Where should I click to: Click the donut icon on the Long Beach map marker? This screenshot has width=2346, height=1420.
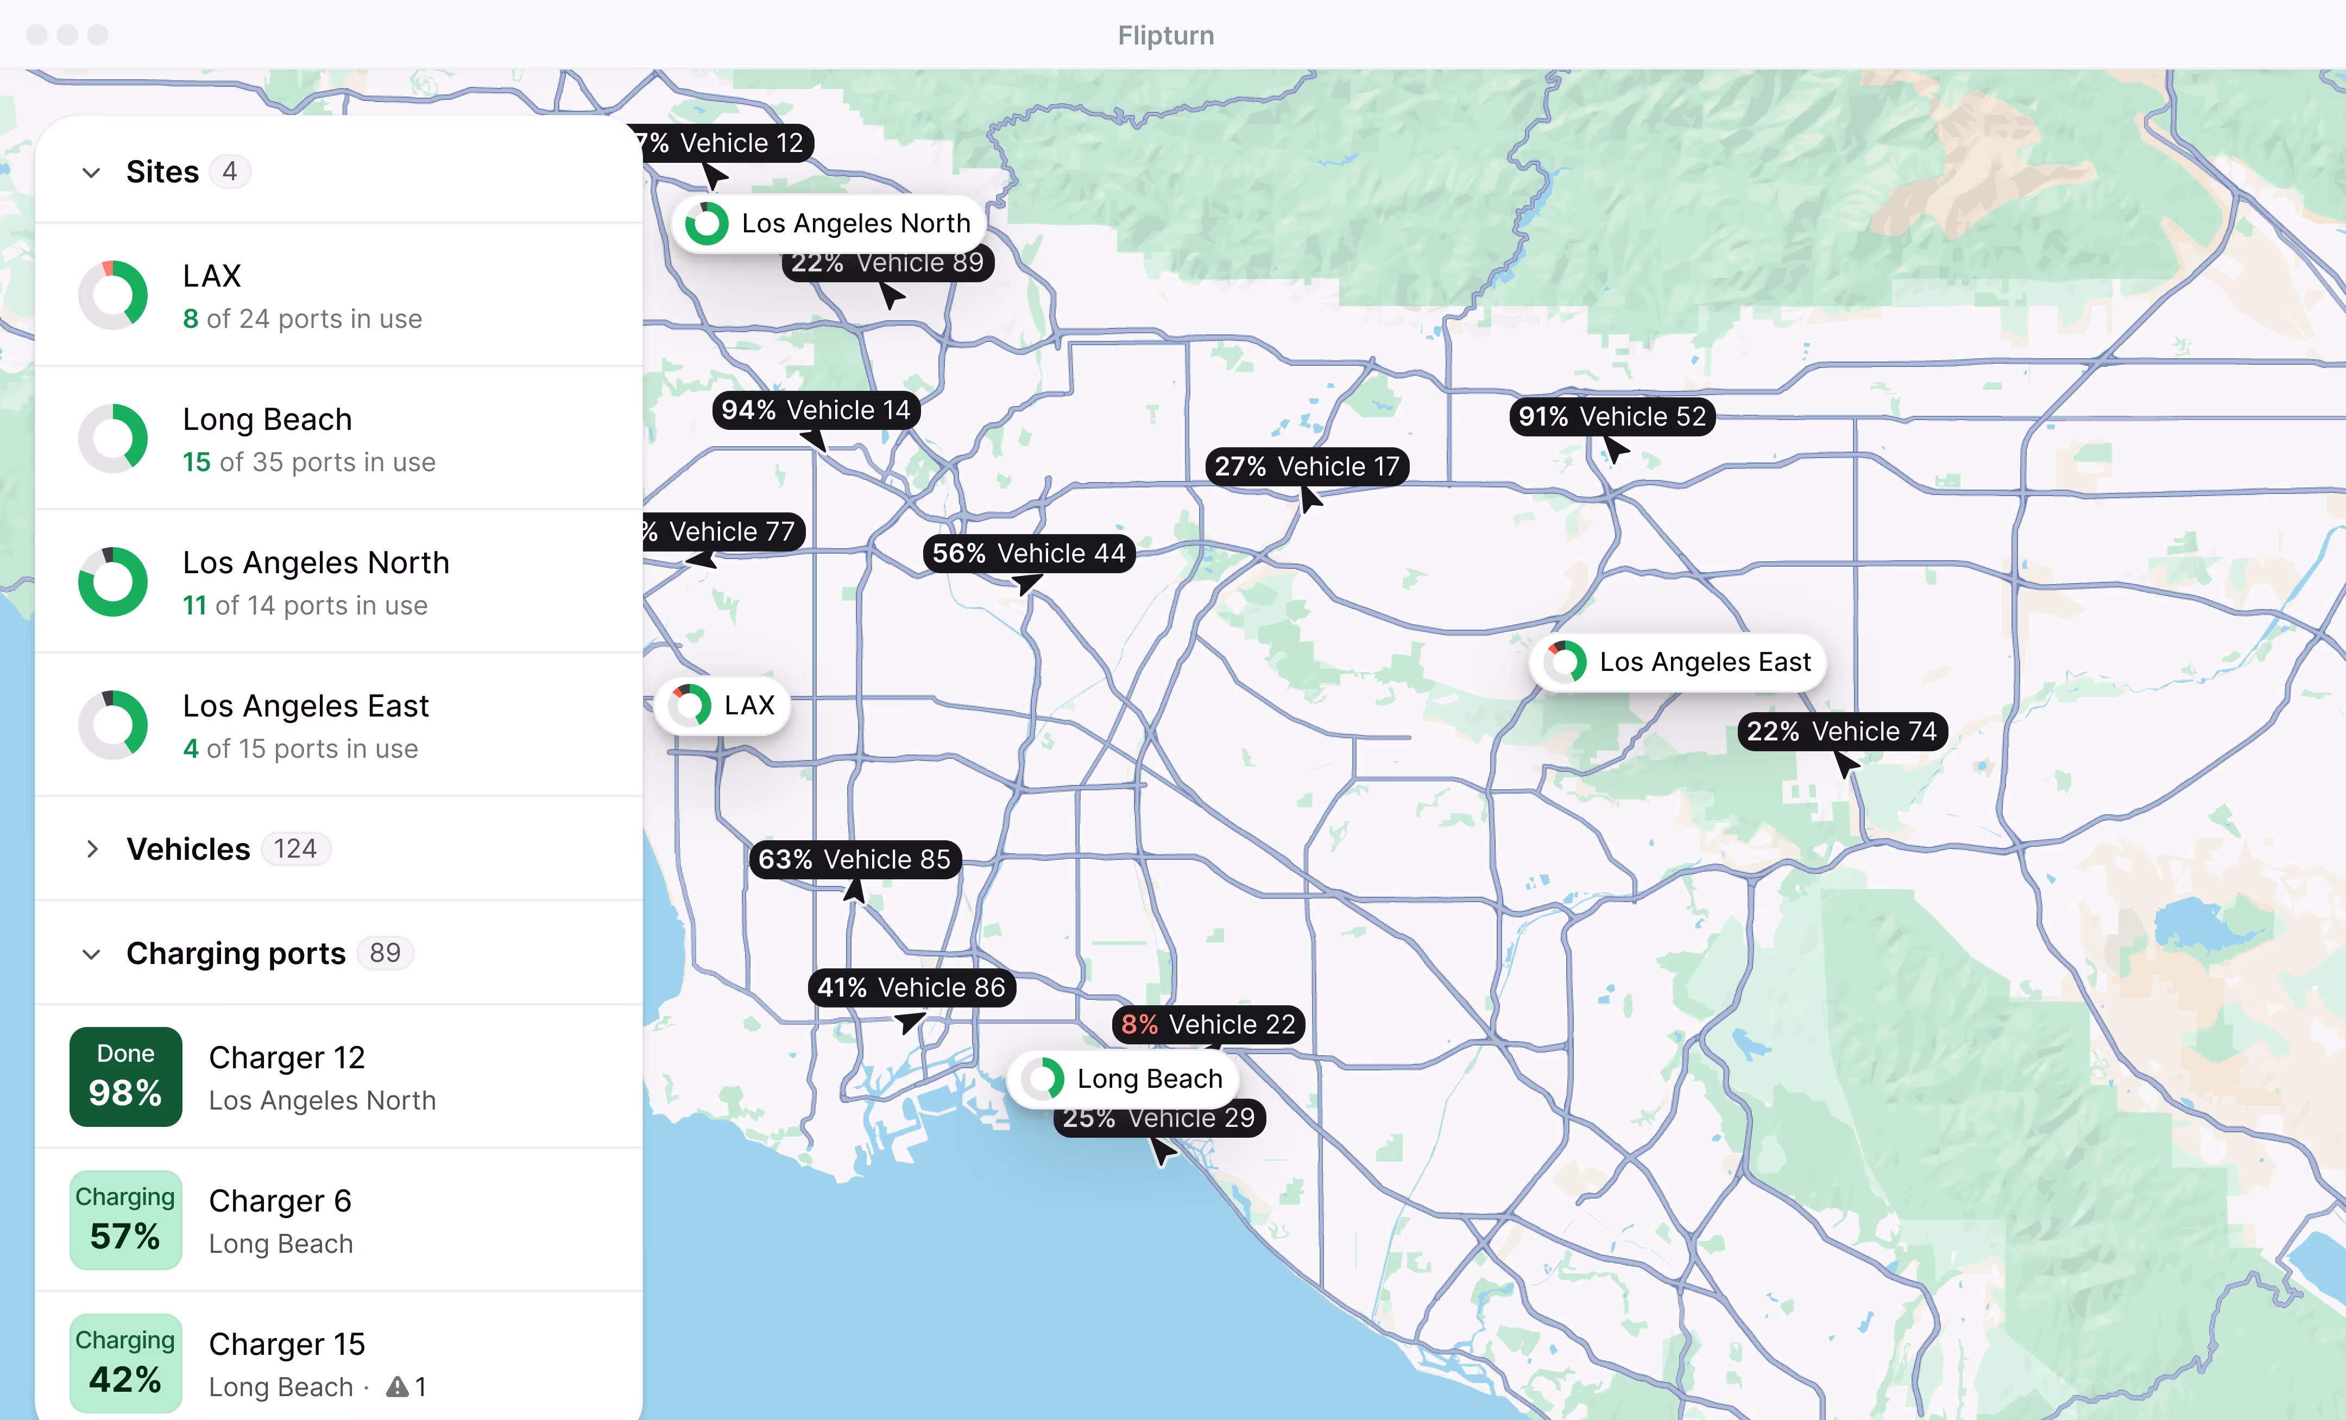(1044, 1079)
